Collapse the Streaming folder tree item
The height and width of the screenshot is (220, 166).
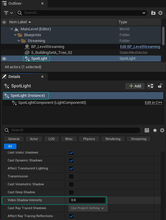(x=19, y=41)
